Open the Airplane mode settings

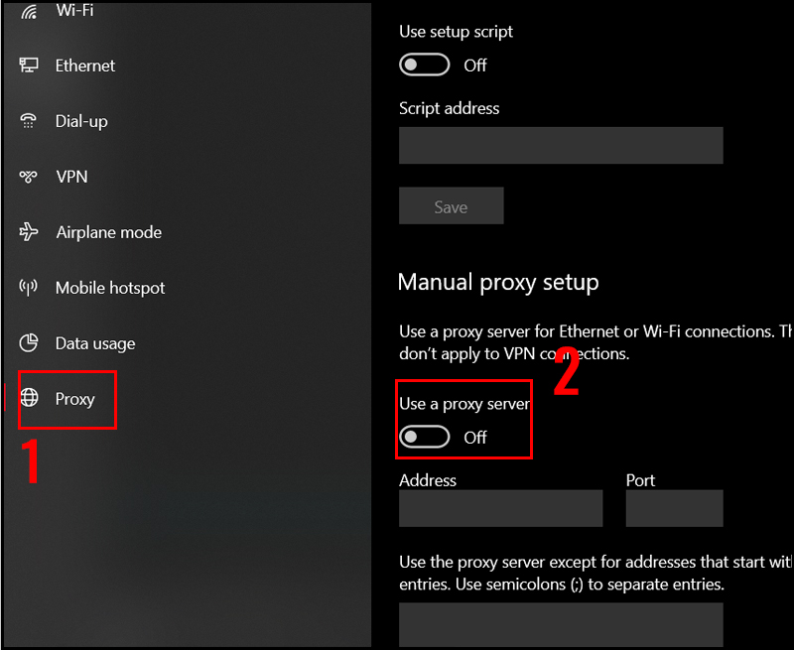108,232
